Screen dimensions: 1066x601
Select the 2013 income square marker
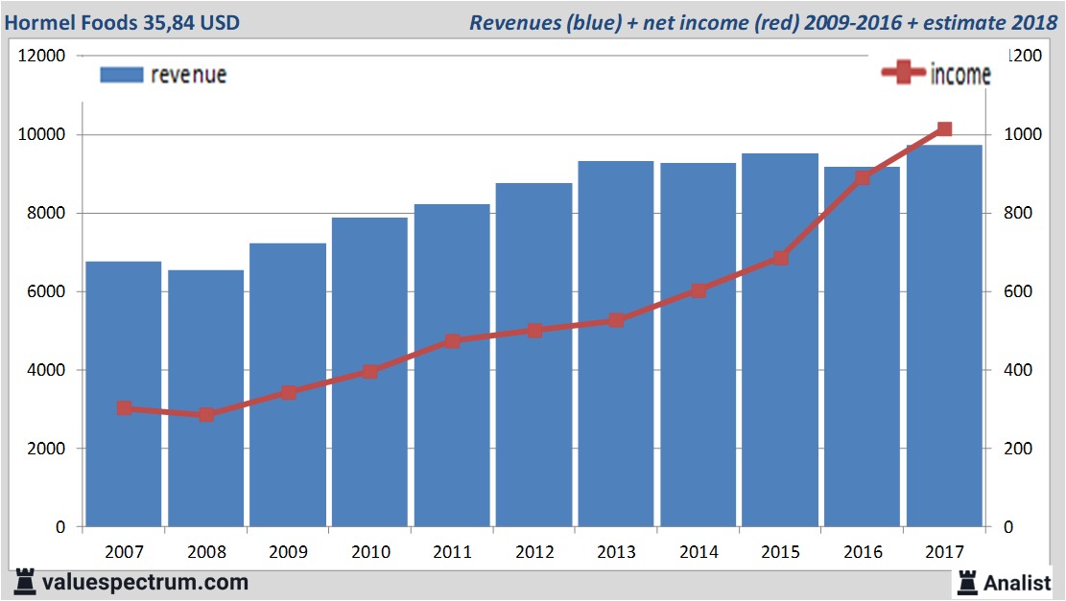coord(616,320)
